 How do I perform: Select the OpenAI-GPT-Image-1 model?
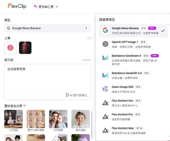point(133,44)
